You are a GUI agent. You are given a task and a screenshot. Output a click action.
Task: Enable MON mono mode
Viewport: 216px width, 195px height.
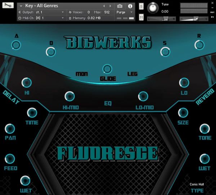tap(82, 74)
